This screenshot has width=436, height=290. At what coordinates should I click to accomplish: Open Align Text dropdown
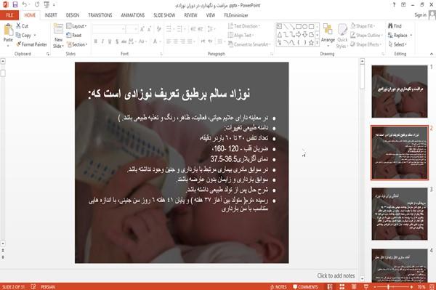pyautogui.click(x=241, y=36)
